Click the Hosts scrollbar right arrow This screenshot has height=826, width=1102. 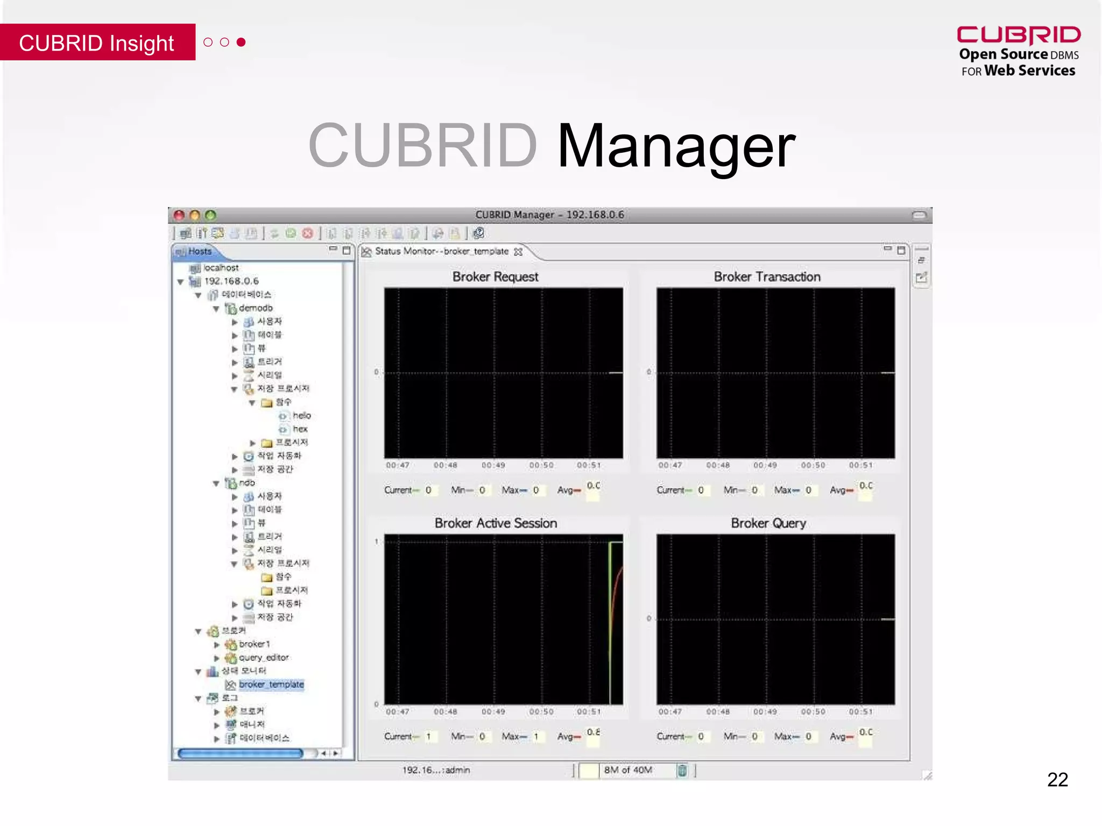click(335, 753)
